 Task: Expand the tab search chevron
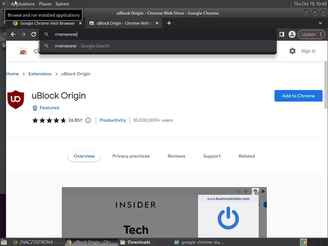click(320, 23)
